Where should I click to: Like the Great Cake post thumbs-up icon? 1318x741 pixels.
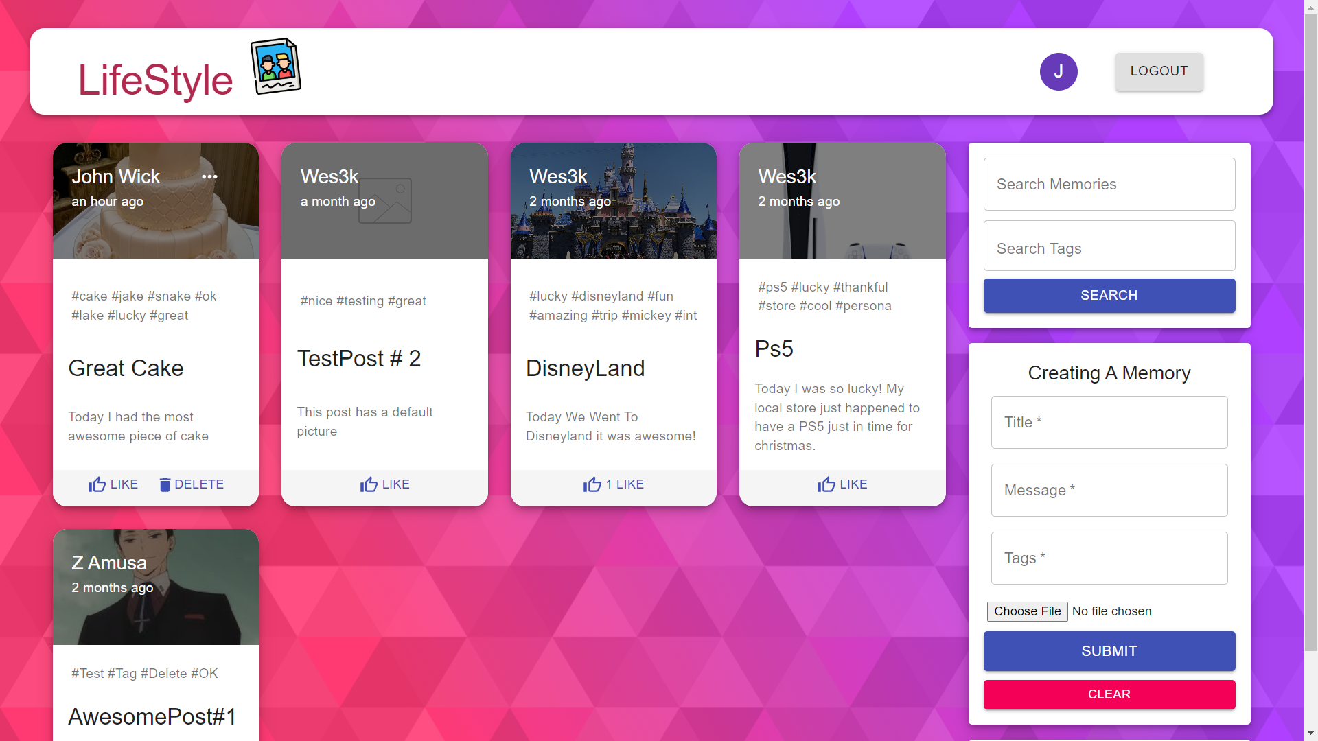[x=97, y=484]
